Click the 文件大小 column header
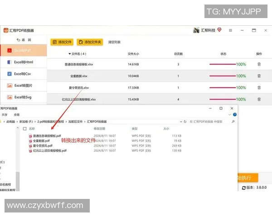272x217 pixels. (x=133, y=54)
